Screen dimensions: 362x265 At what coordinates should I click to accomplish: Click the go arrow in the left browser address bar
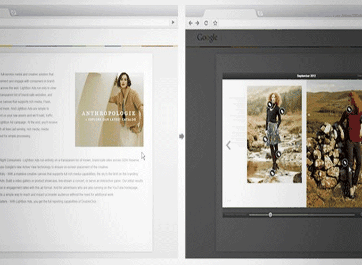[173, 22]
